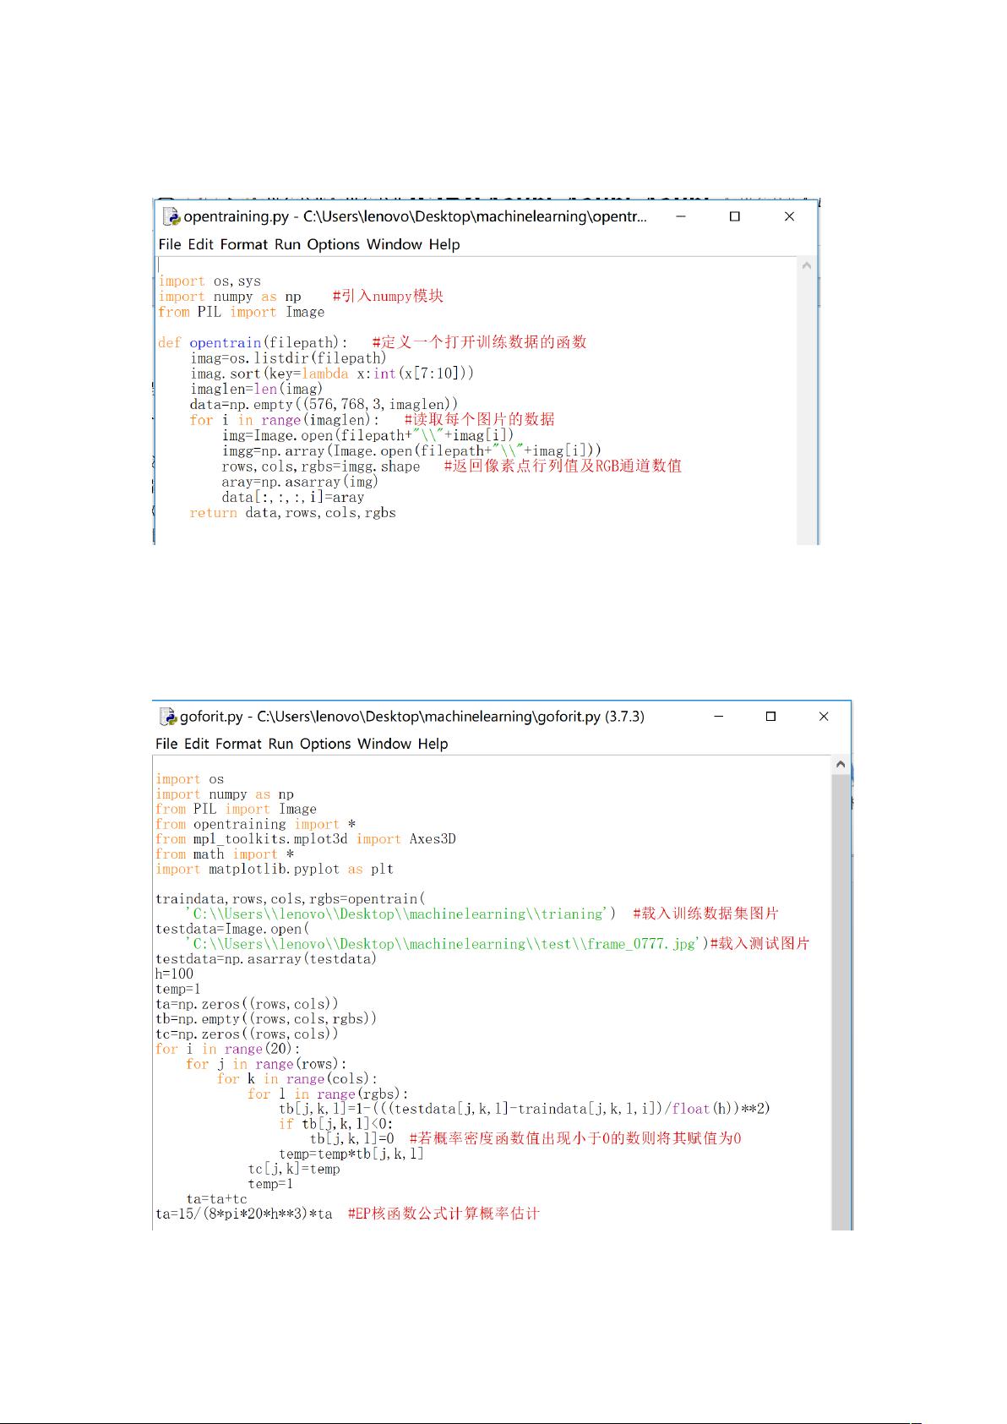The height and width of the screenshot is (1424, 1007).
Task: Click 'import matplotlib.pyplot as plt' line
Action: click(275, 869)
